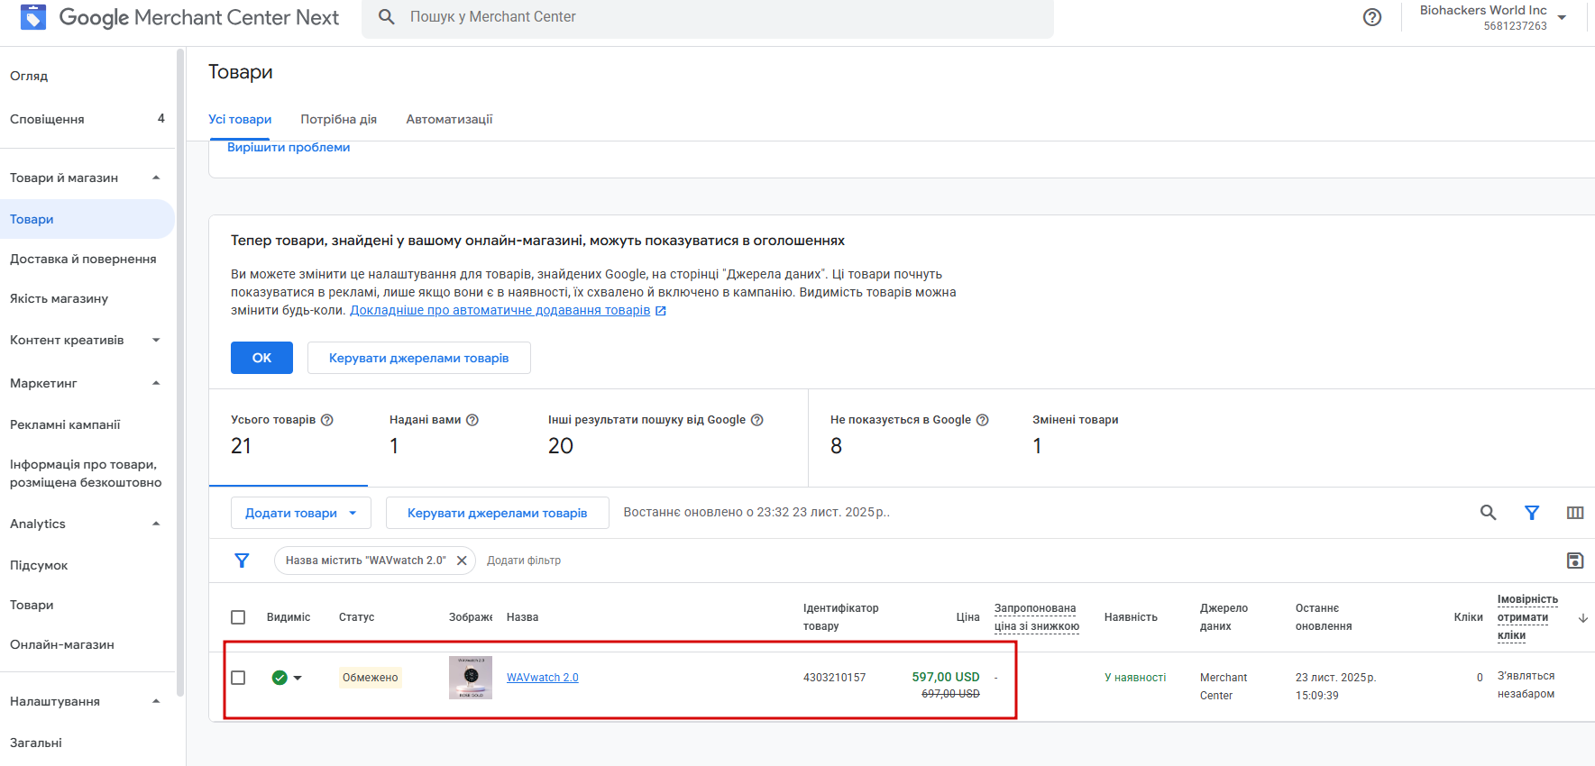The height and width of the screenshot is (766, 1595).
Task: Collapse the Analytics sidebar section
Action: click(156, 524)
